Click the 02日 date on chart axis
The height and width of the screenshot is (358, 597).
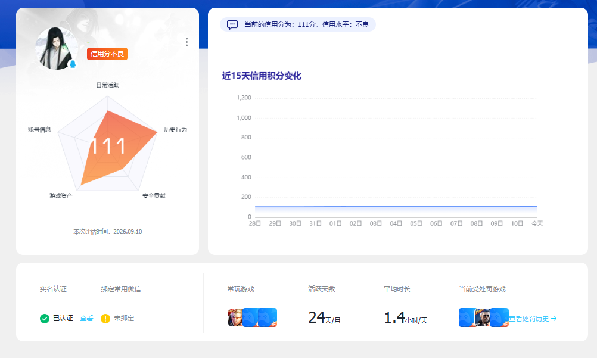[x=356, y=223]
